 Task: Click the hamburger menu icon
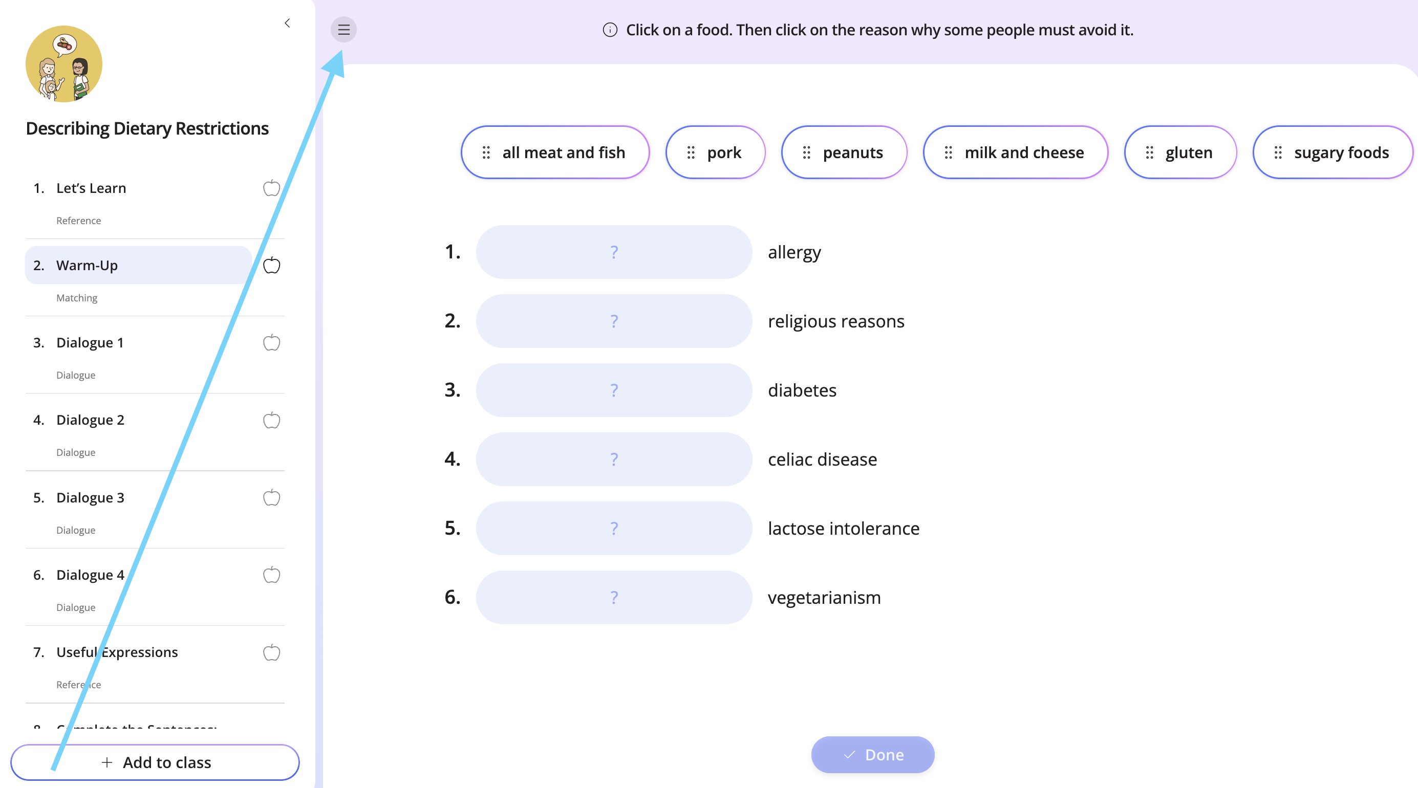(x=343, y=30)
